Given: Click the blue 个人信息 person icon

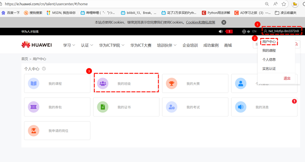Looking at the screenshot, I should point(240,83).
